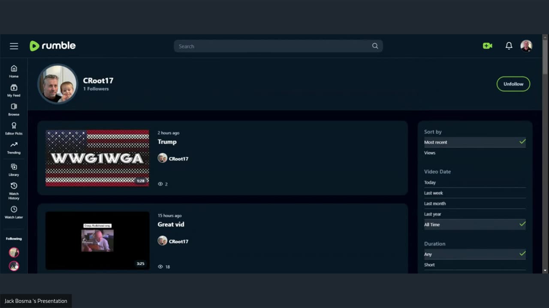The width and height of the screenshot is (549, 308).
Task: Click the CRoot17 channel profile picture
Action: [57, 84]
